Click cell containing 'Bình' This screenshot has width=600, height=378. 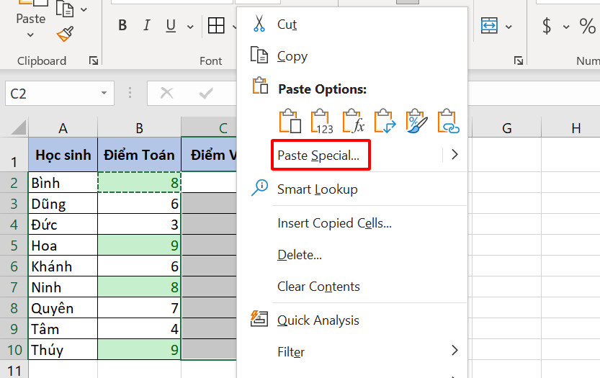click(x=63, y=182)
